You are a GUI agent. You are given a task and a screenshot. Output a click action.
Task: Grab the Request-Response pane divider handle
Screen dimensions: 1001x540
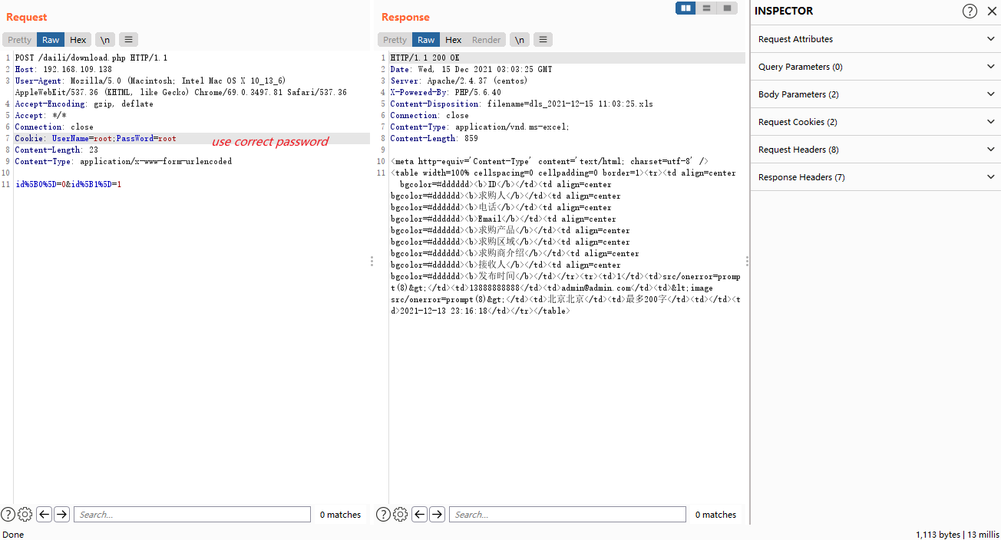click(372, 262)
